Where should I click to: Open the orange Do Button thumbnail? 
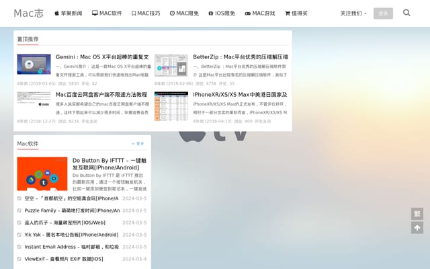click(42, 174)
